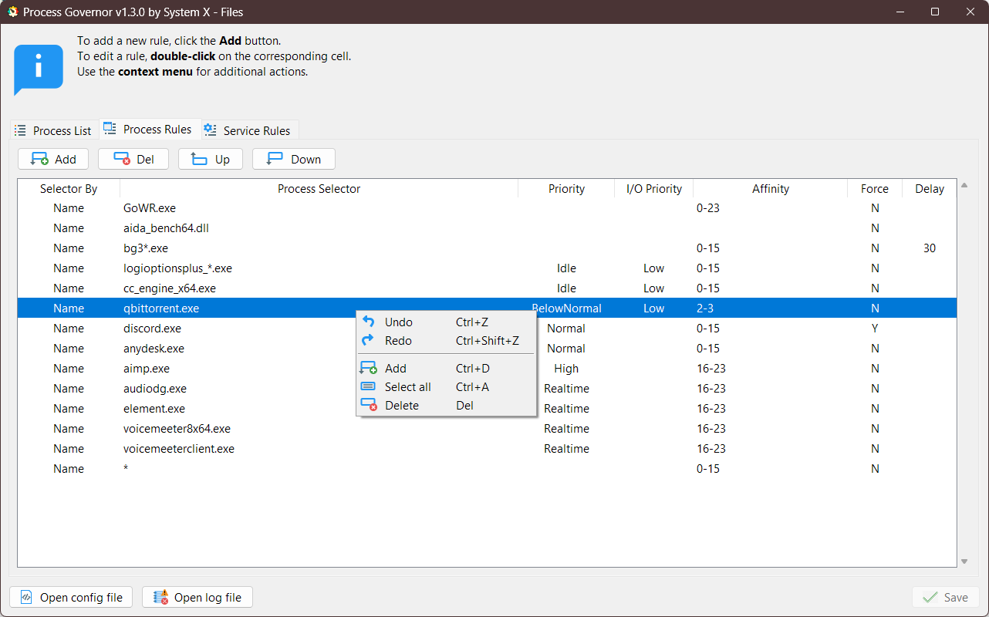Select the element.exe rule
The height and width of the screenshot is (617, 989).
coord(487,409)
